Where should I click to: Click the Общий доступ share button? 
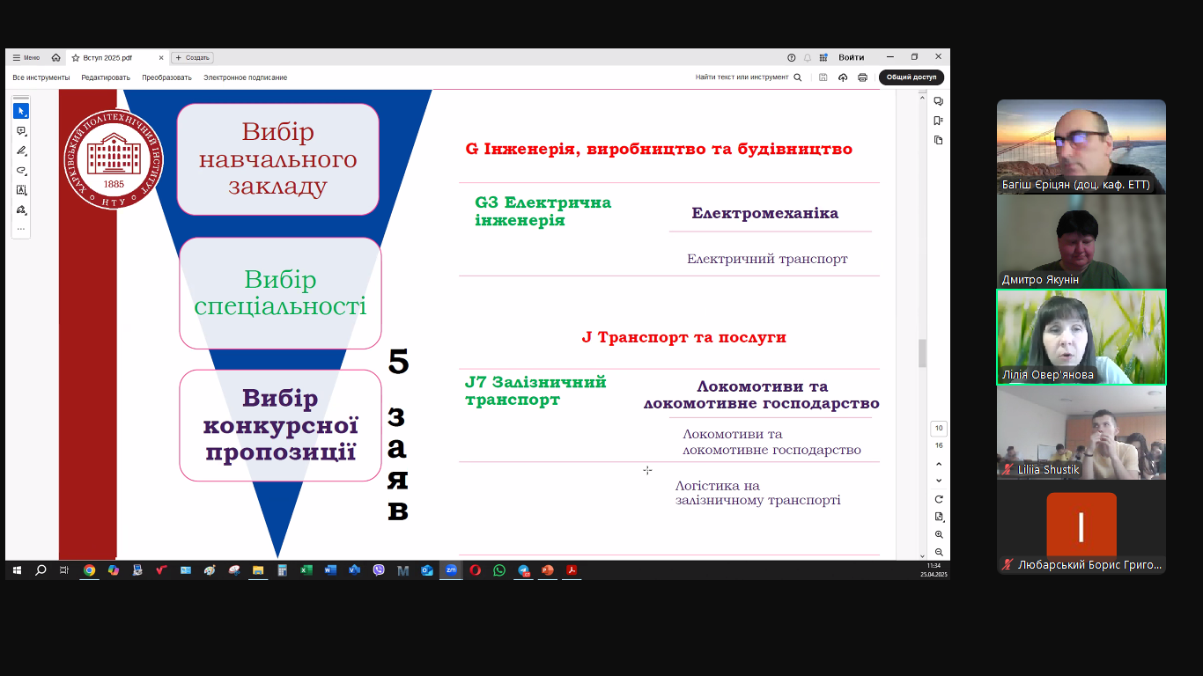point(911,77)
